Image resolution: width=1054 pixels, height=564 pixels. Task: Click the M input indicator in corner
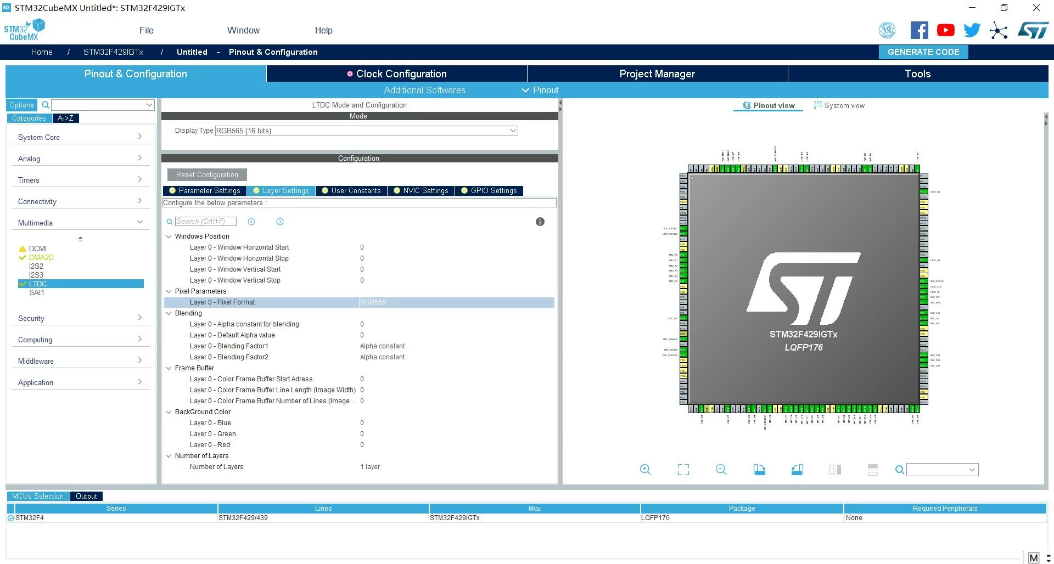click(1034, 558)
